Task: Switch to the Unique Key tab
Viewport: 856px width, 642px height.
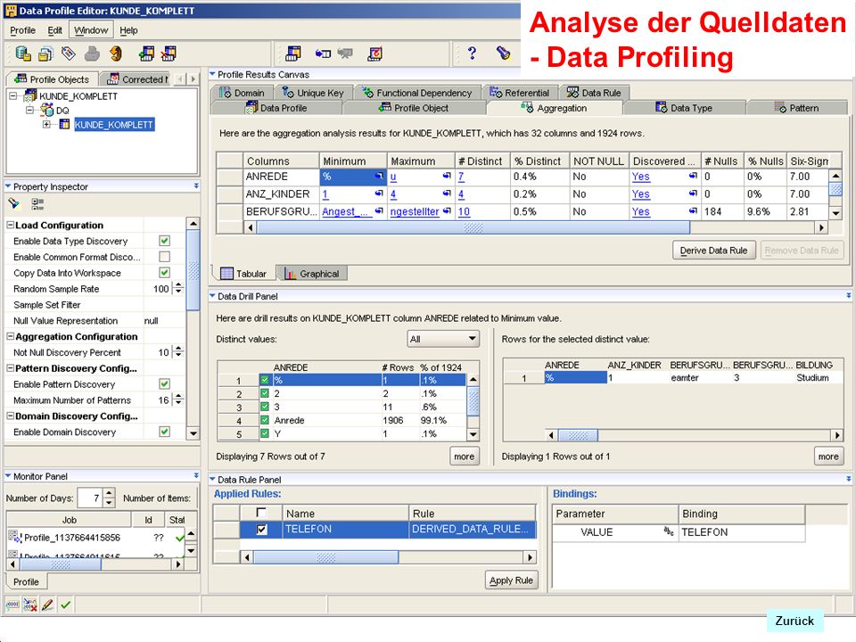Action: [x=313, y=93]
